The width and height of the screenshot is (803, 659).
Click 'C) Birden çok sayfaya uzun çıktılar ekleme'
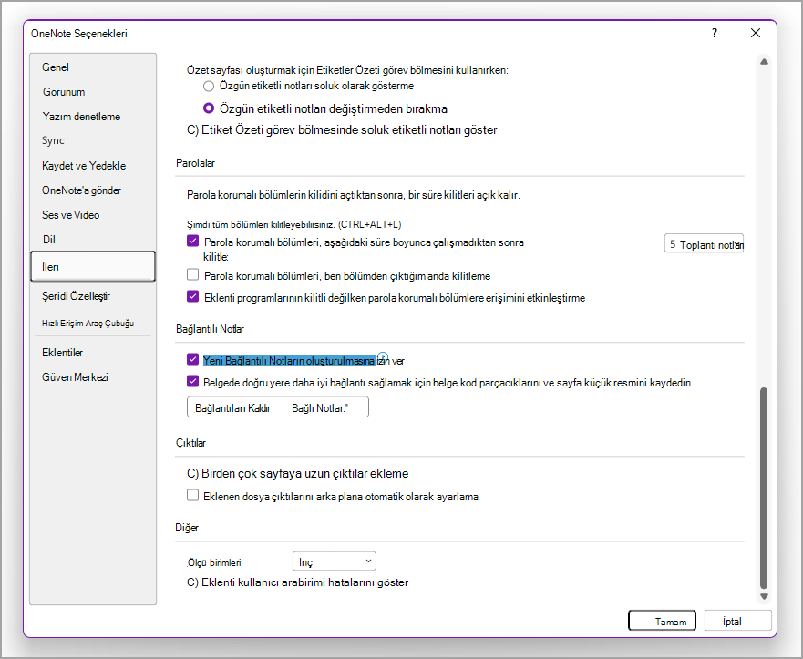(297, 474)
